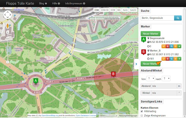
Task: Click the green arrow icon for Marker_B
Action: (179, 59)
